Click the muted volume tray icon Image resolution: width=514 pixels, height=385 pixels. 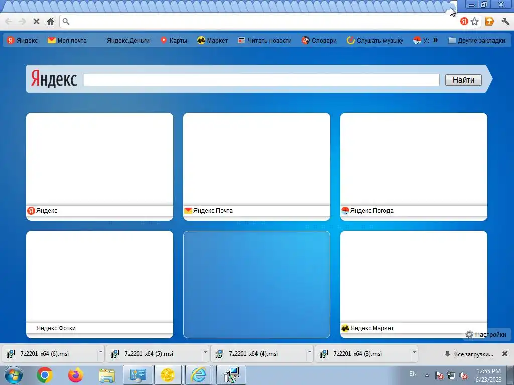tap(463, 375)
